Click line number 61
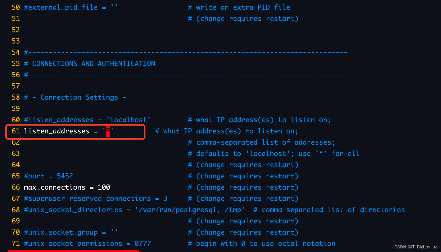The height and width of the screenshot is (252, 441). [16, 131]
